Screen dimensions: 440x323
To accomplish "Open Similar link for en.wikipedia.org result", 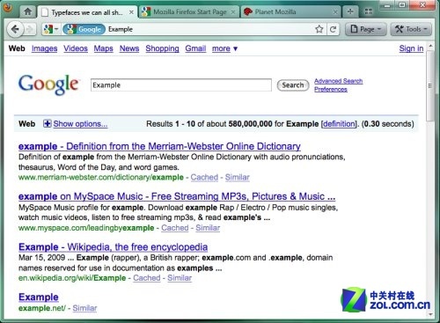I will 180,278.
